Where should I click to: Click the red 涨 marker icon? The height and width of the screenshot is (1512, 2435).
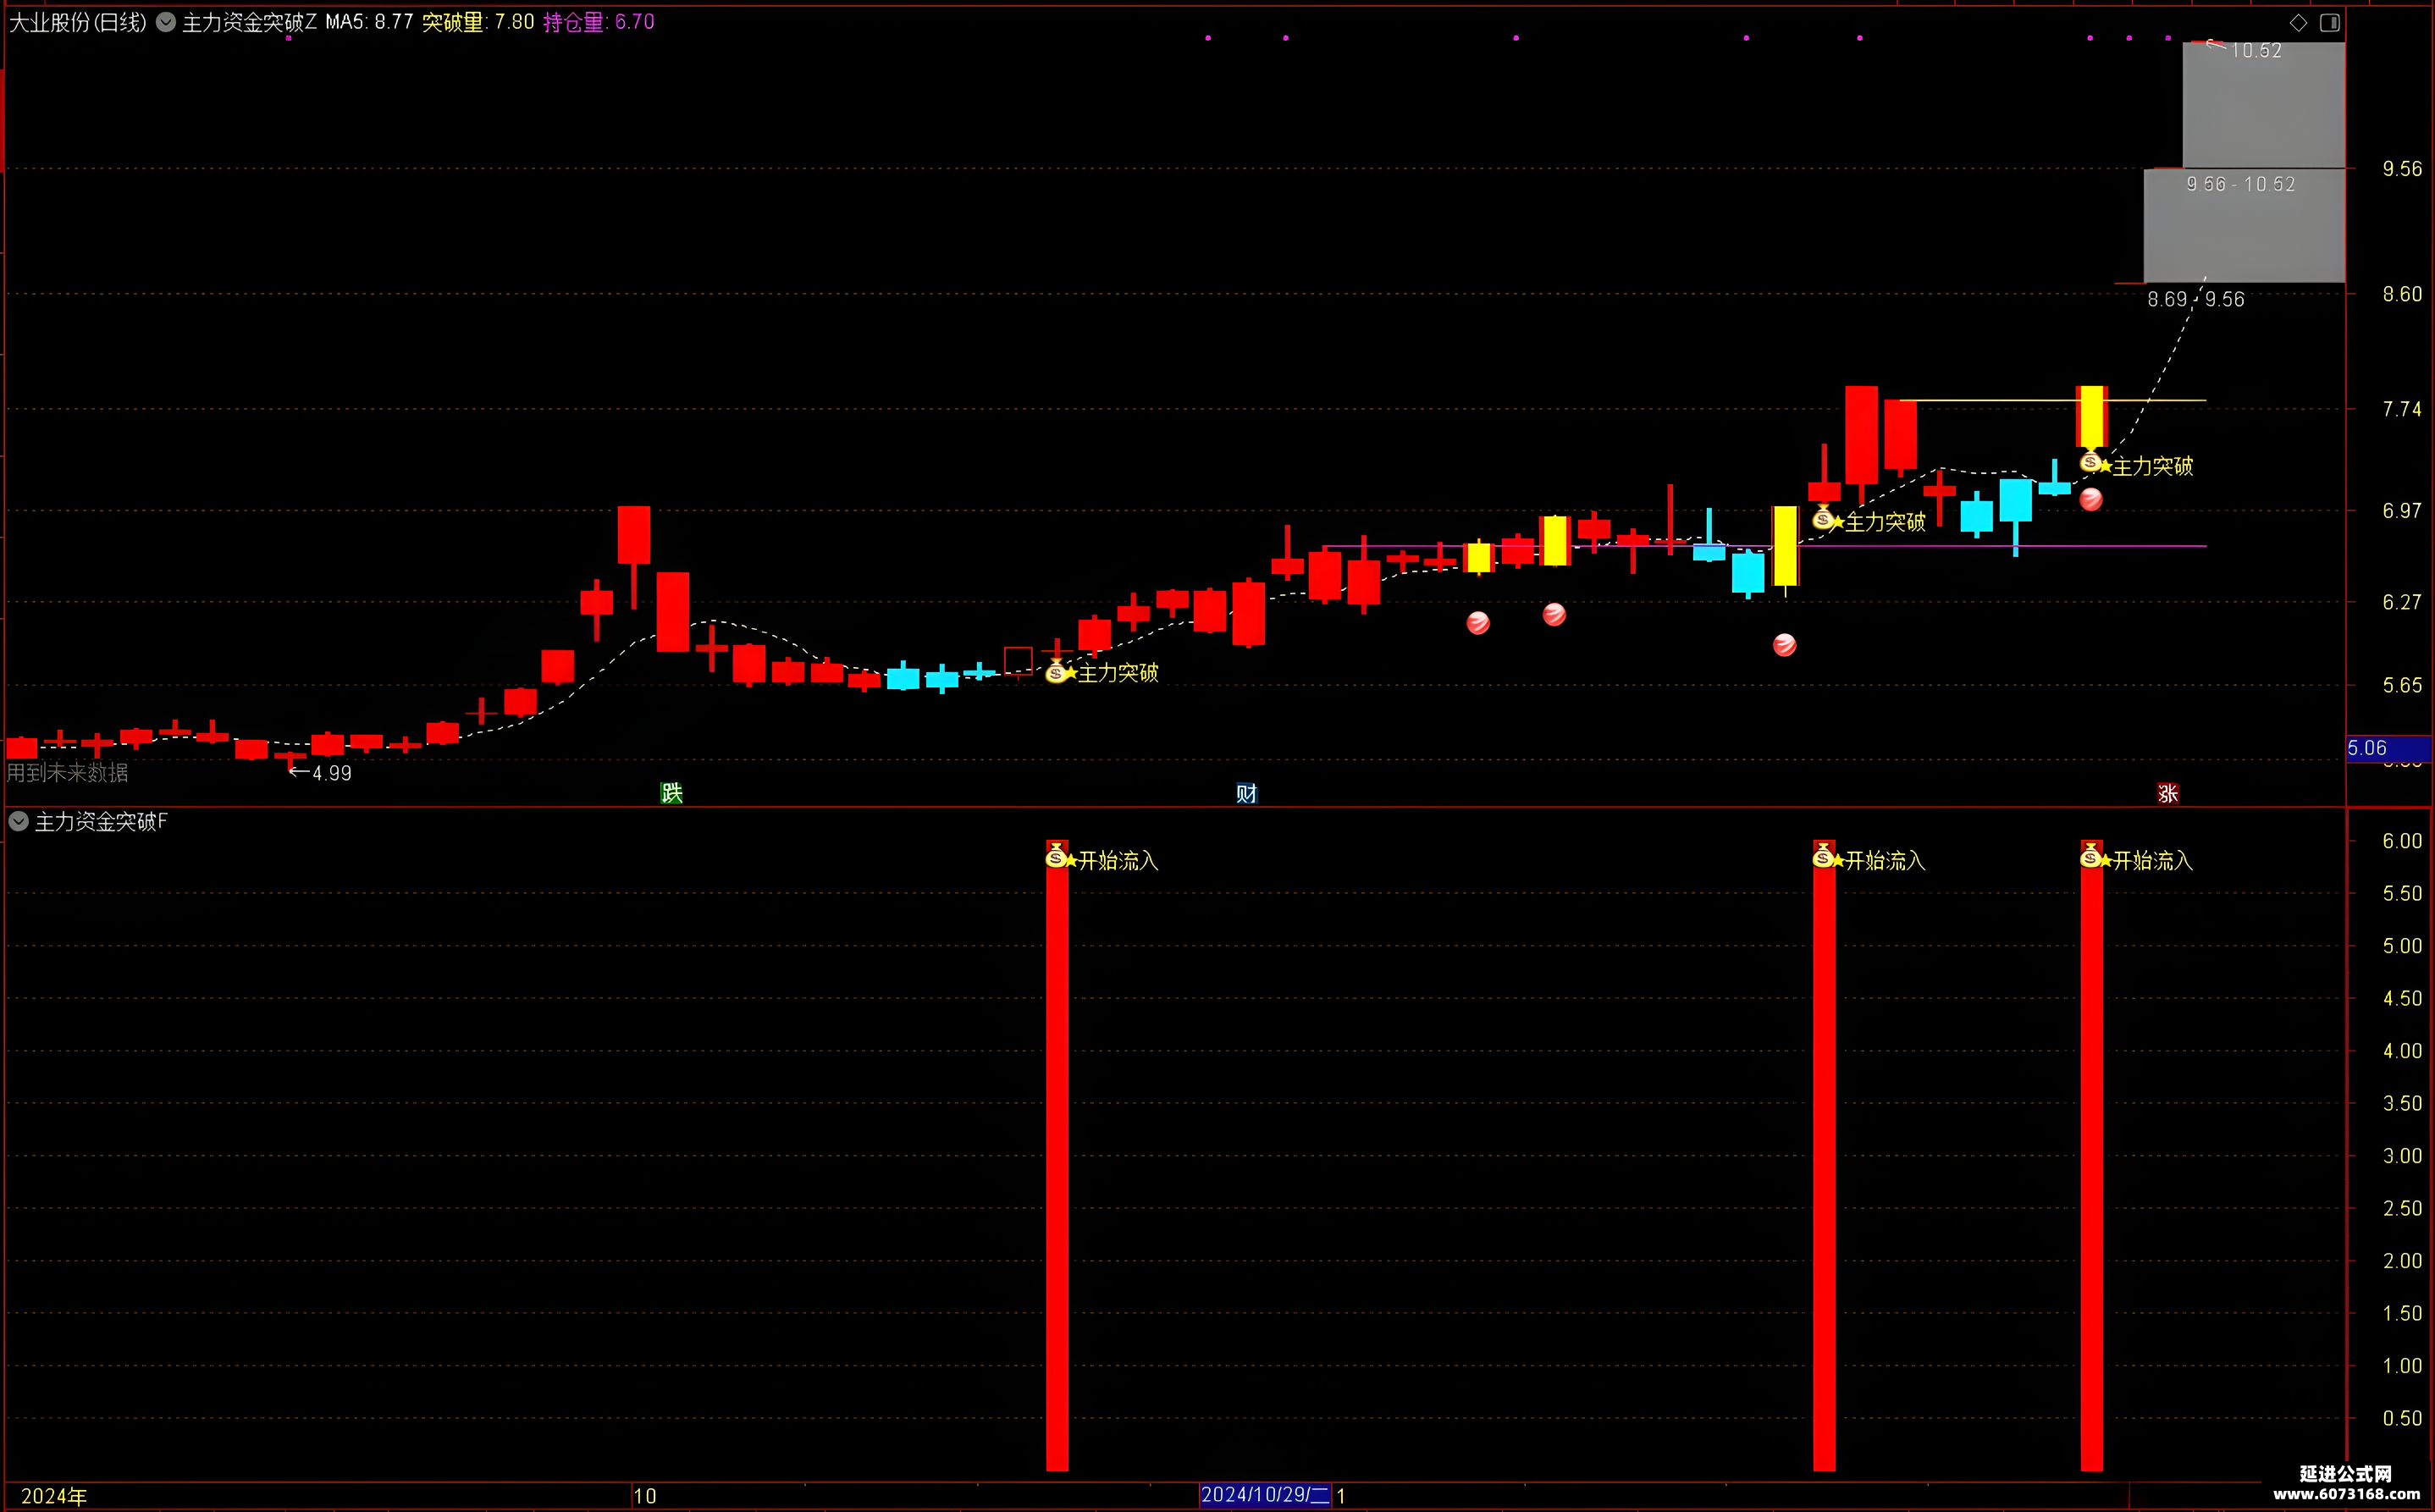(x=2168, y=793)
